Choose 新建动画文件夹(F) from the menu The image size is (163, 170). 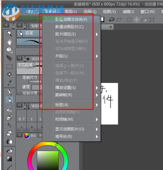[71, 20]
